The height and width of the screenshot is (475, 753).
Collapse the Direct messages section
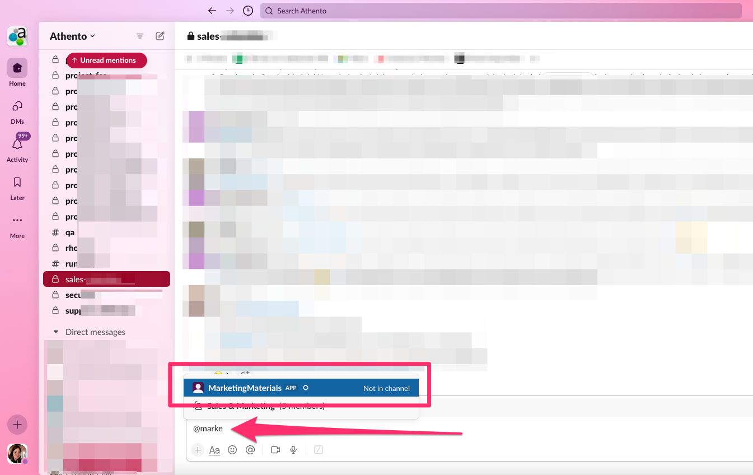coord(55,332)
